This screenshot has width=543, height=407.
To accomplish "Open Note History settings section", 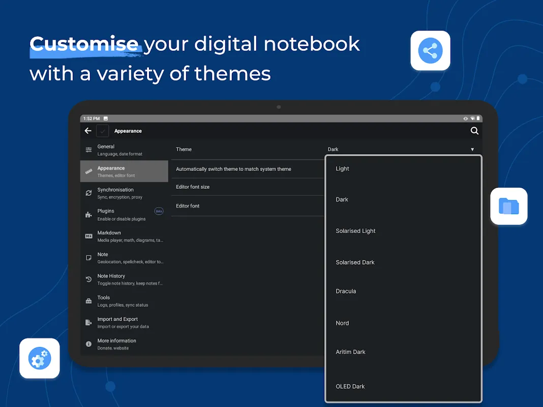I will point(124,279).
